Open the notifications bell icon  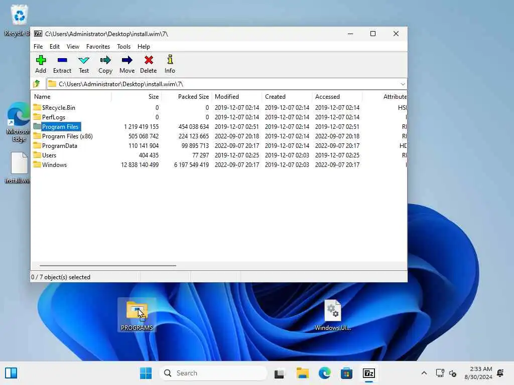[500, 373]
